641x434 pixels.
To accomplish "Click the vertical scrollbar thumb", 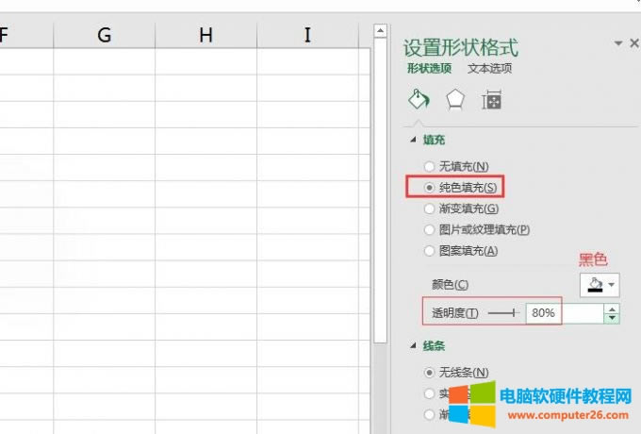I will [380, 191].
